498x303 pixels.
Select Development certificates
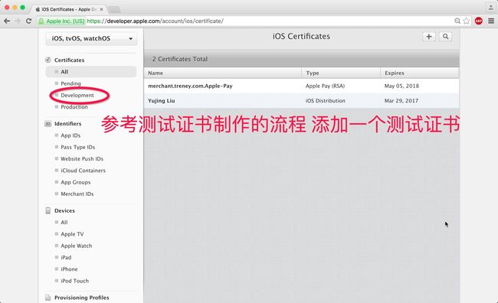77,95
